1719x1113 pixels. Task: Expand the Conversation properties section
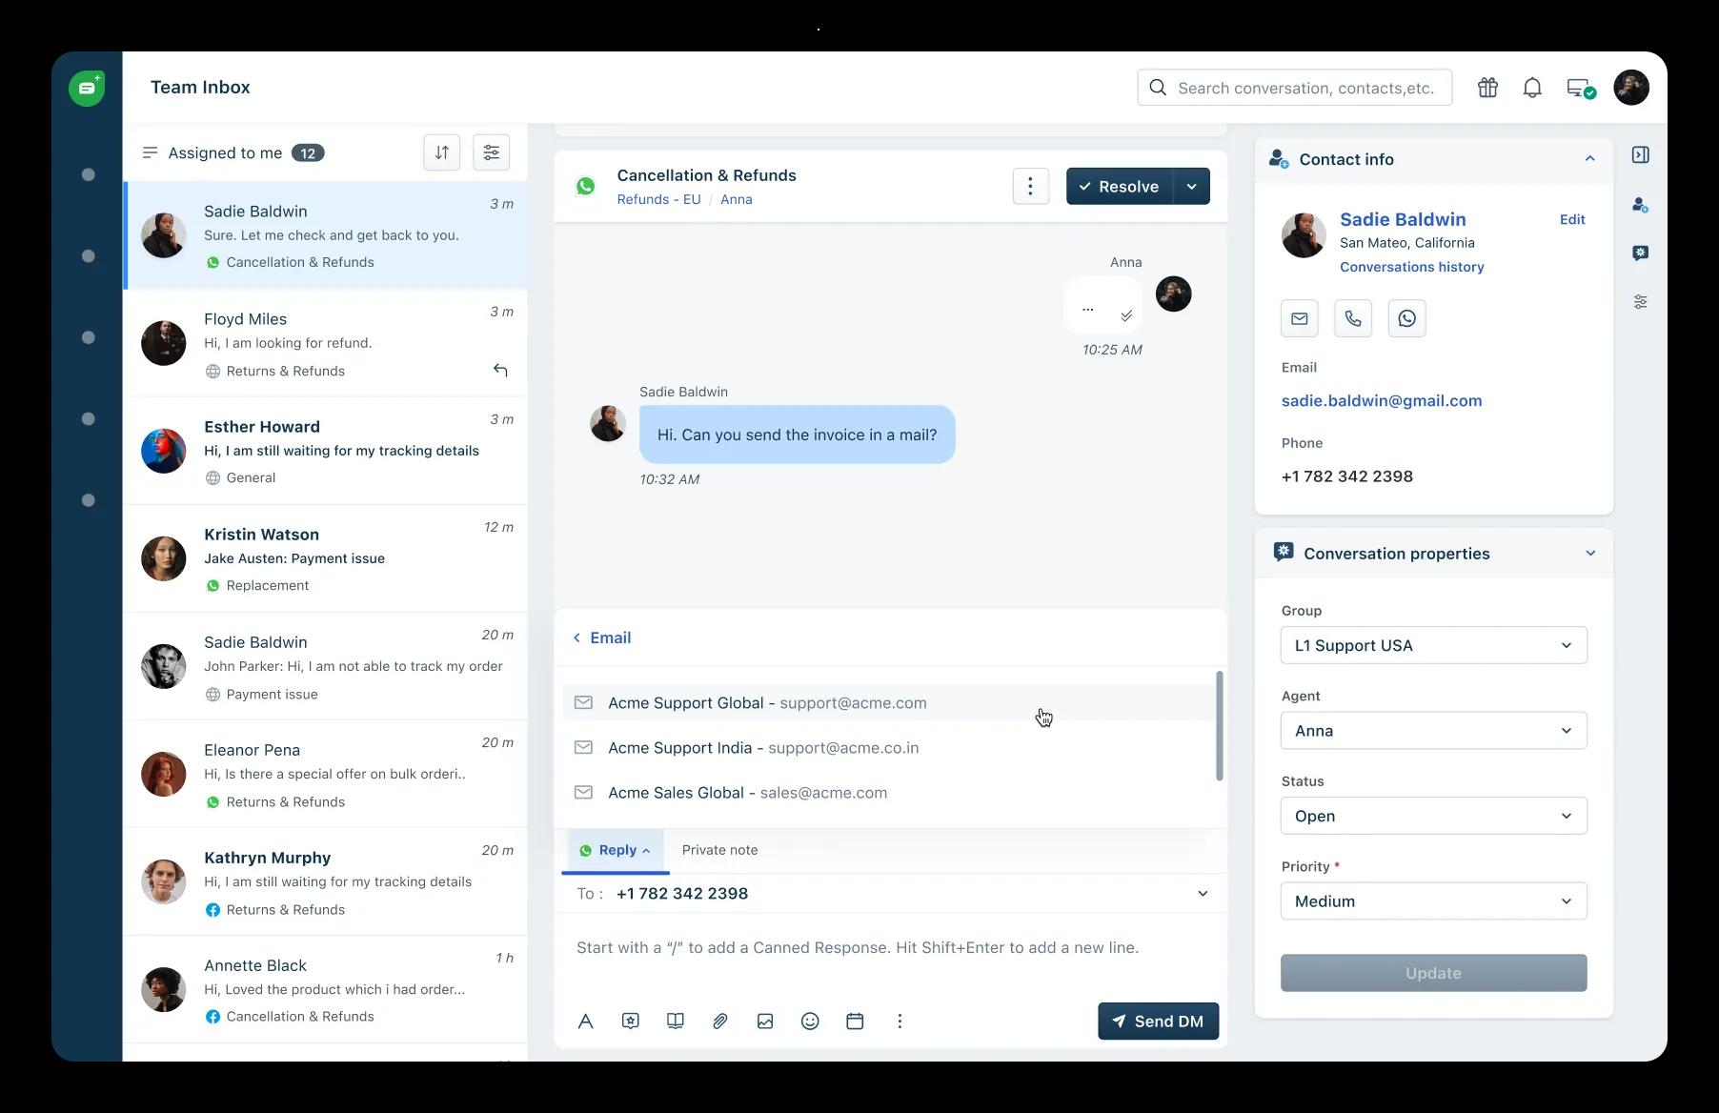pos(1589,554)
